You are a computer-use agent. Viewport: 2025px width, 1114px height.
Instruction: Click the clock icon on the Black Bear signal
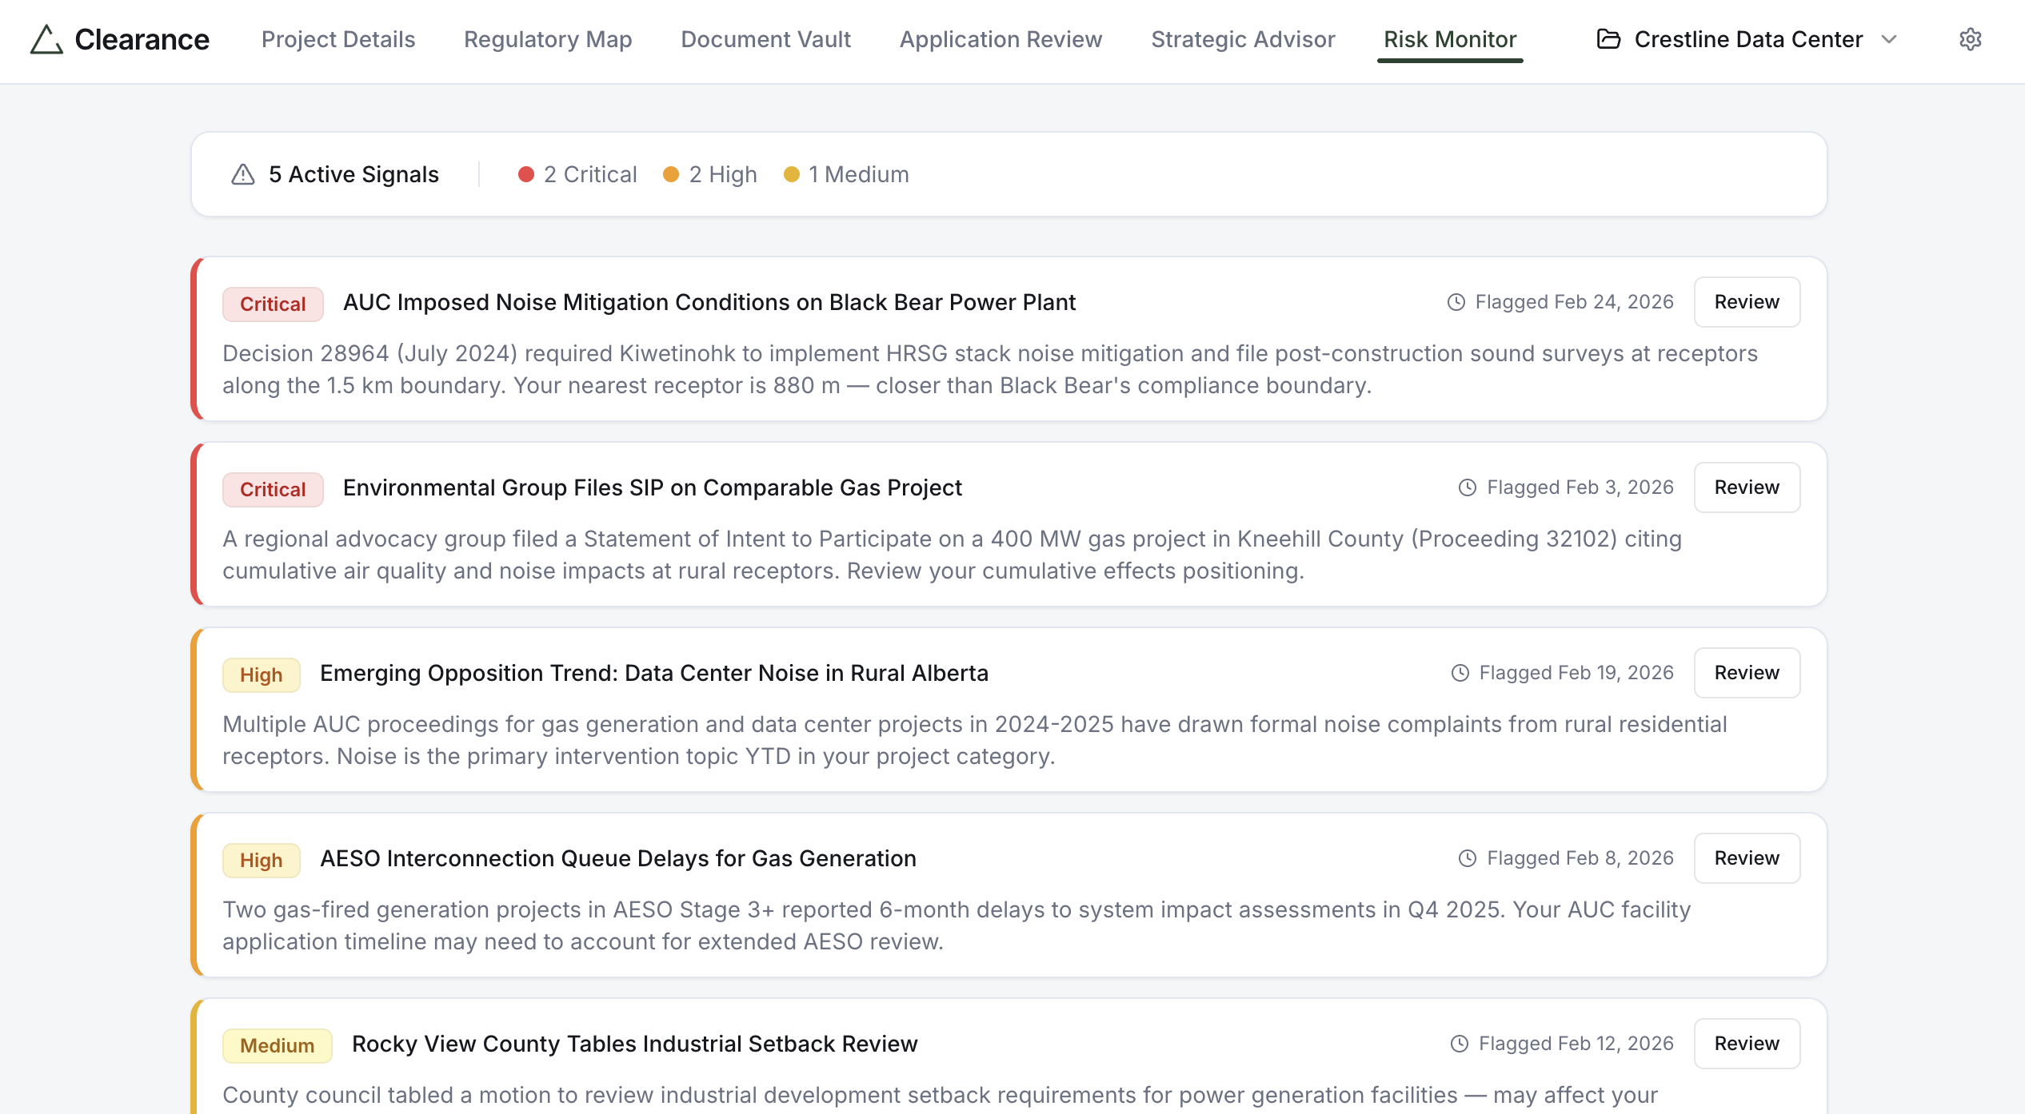[x=1456, y=302]
